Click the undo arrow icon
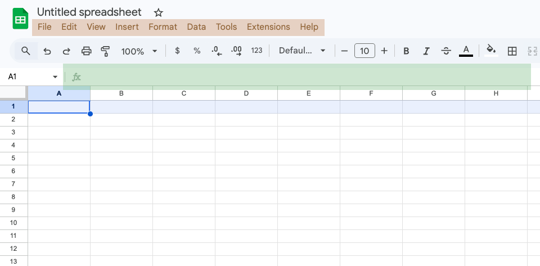 coord(47,51)
